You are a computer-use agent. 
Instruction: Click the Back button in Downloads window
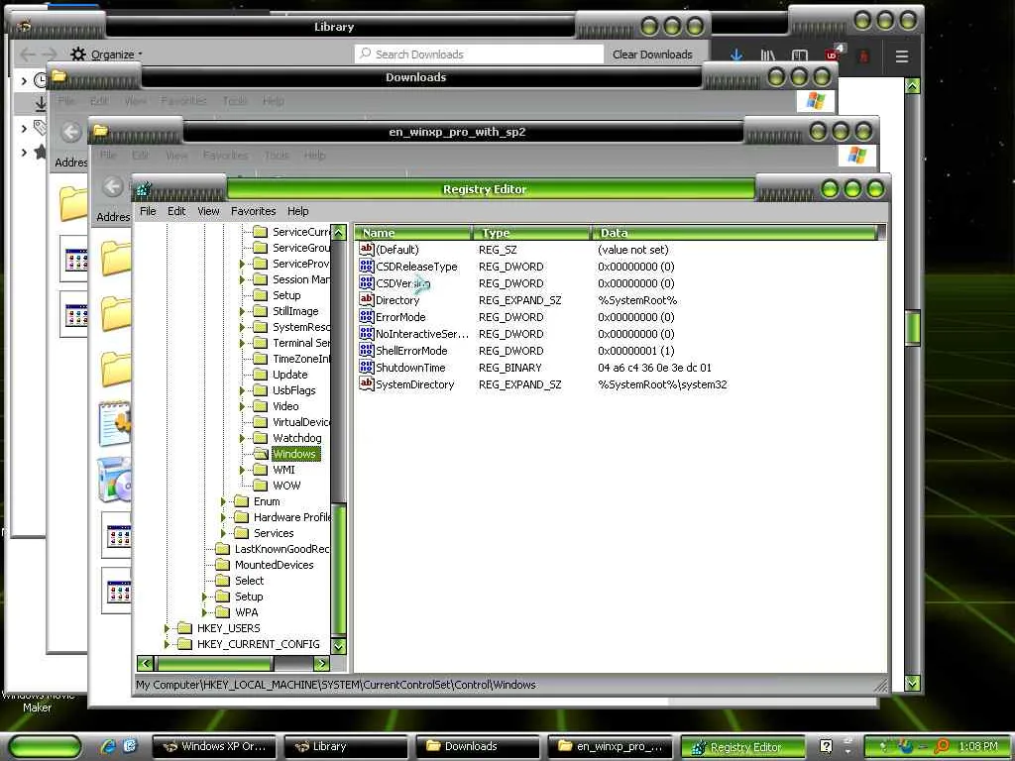[x=71, y=132]
